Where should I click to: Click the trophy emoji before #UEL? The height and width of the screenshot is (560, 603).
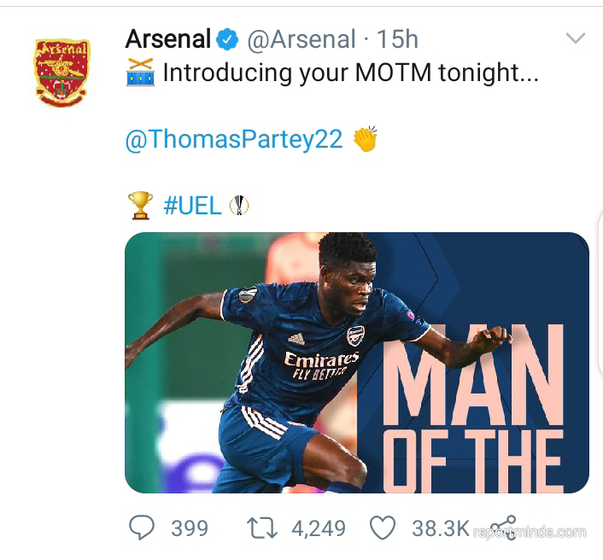139,205
